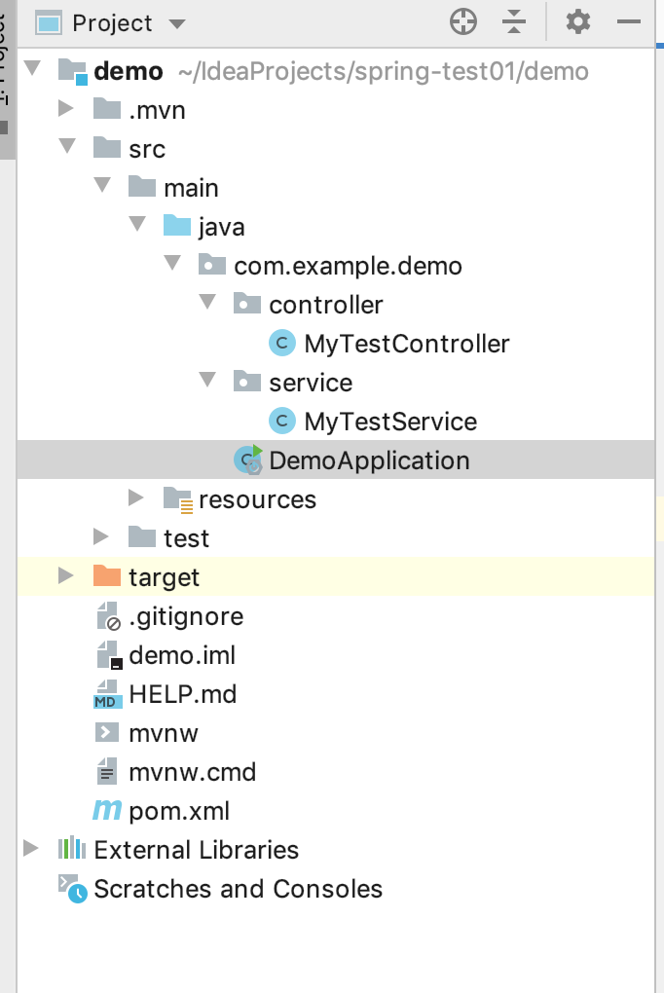Expand the test folder arrow
664x993 pixels.
pyautogui.click(x=101, y=537)
